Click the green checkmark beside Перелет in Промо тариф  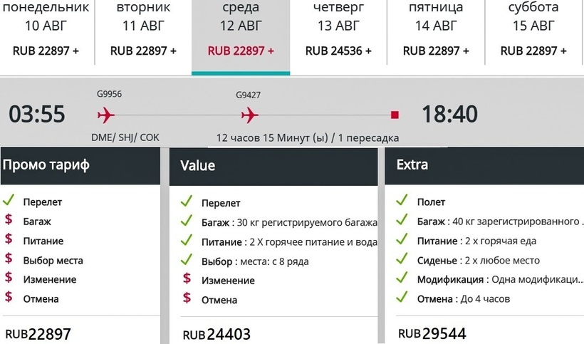tap(9, 202)
